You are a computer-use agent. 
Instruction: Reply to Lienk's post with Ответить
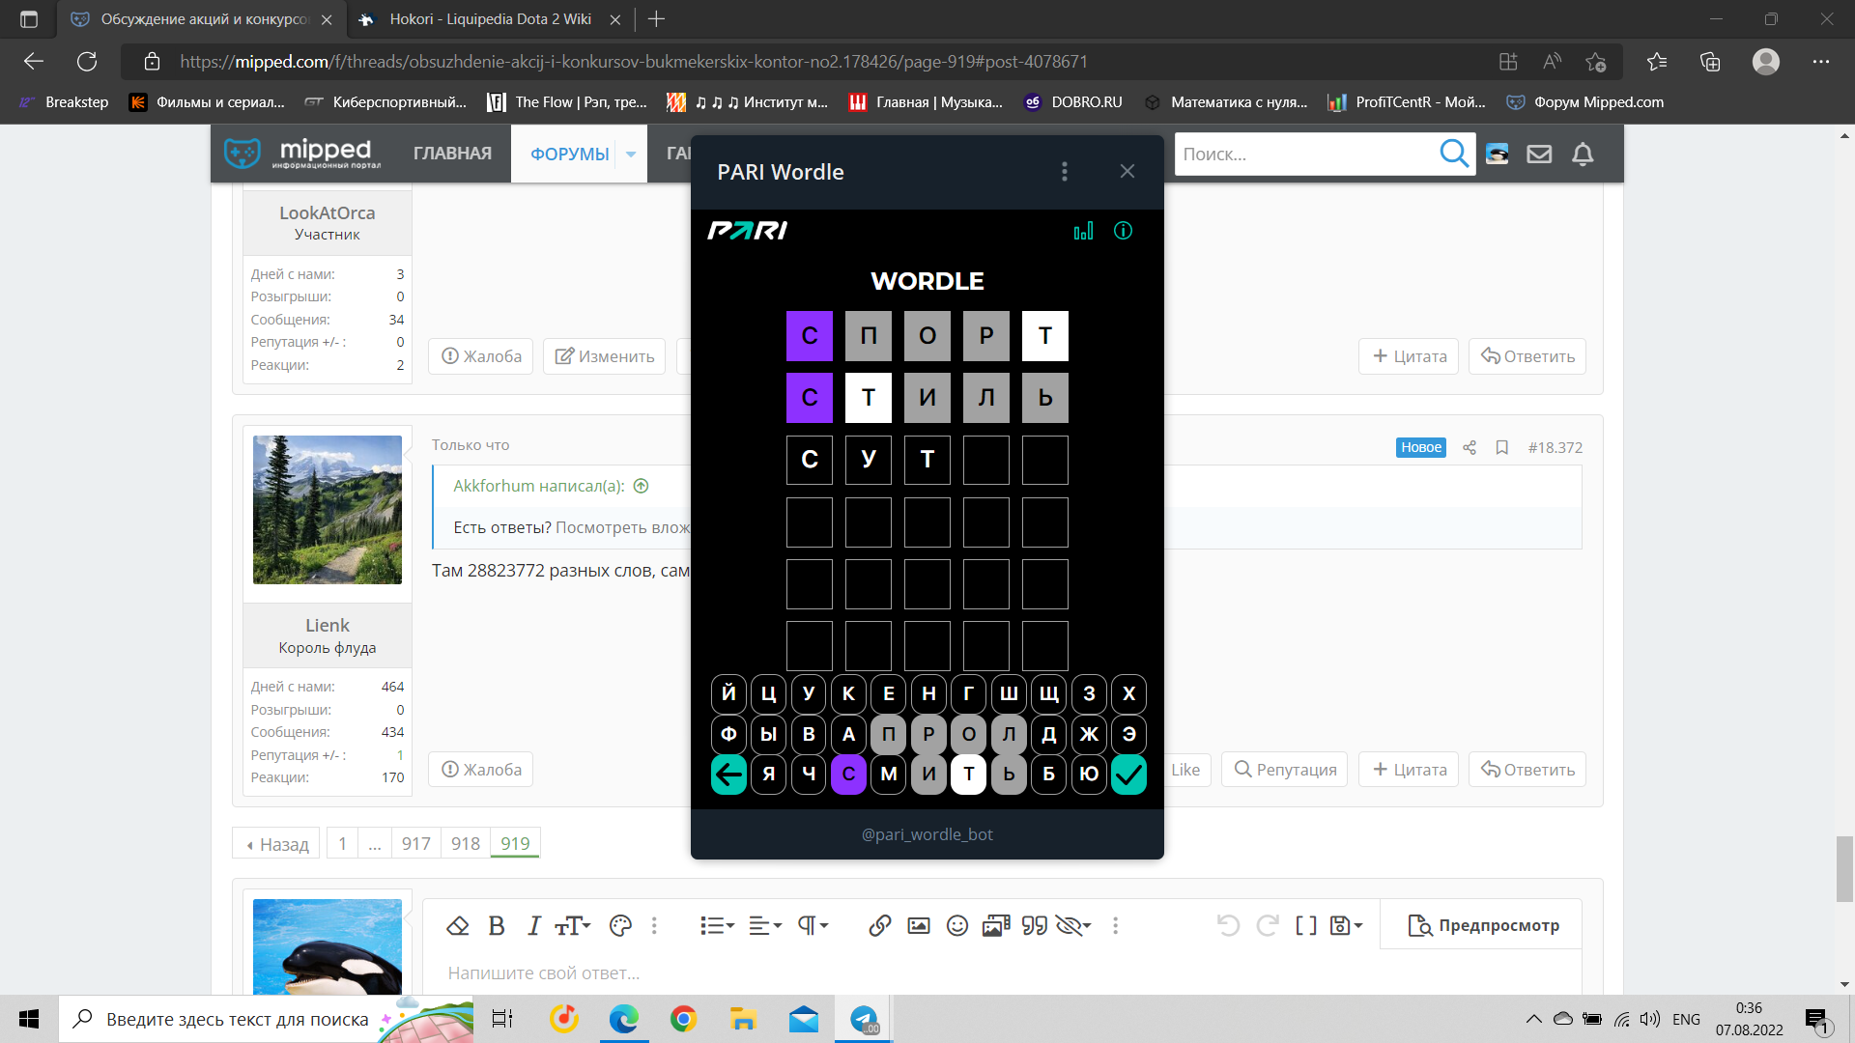tap(1527, 770)
